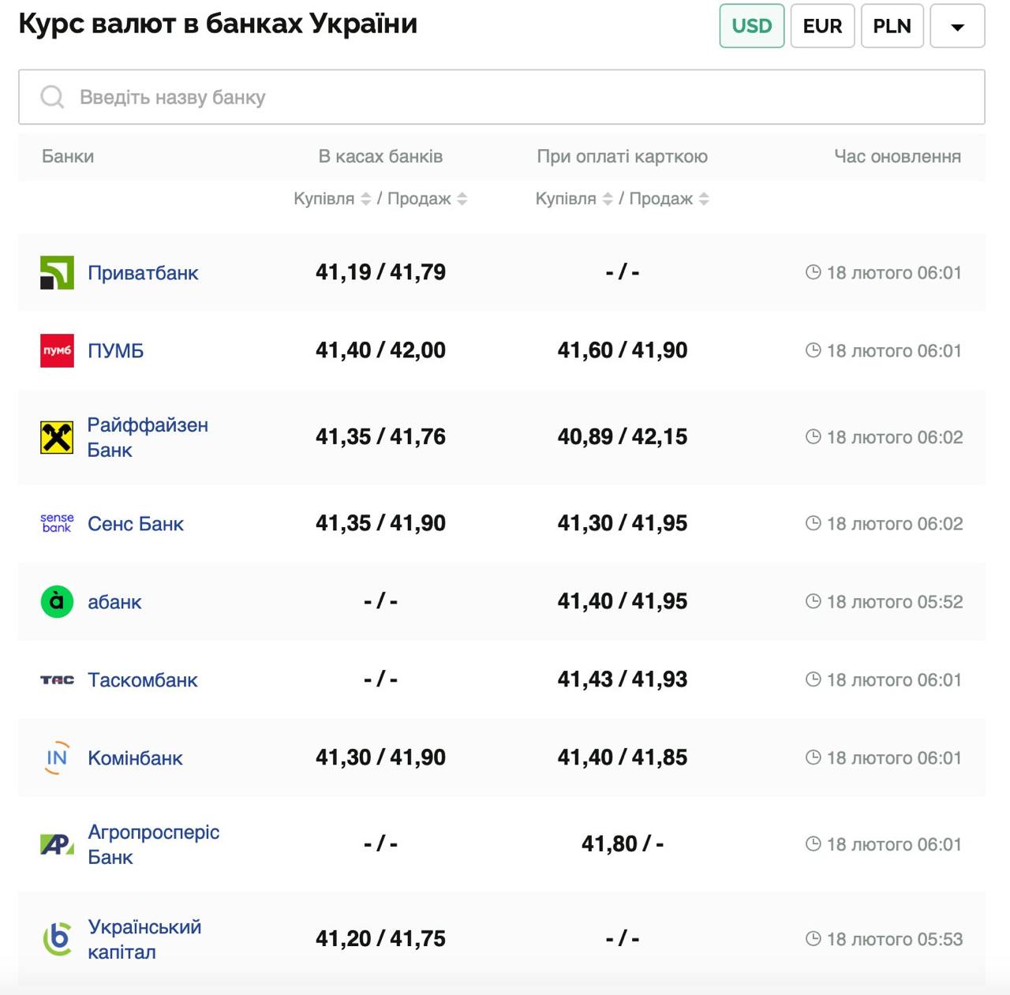Click the Приватбанк logo icon

[56, 271]
